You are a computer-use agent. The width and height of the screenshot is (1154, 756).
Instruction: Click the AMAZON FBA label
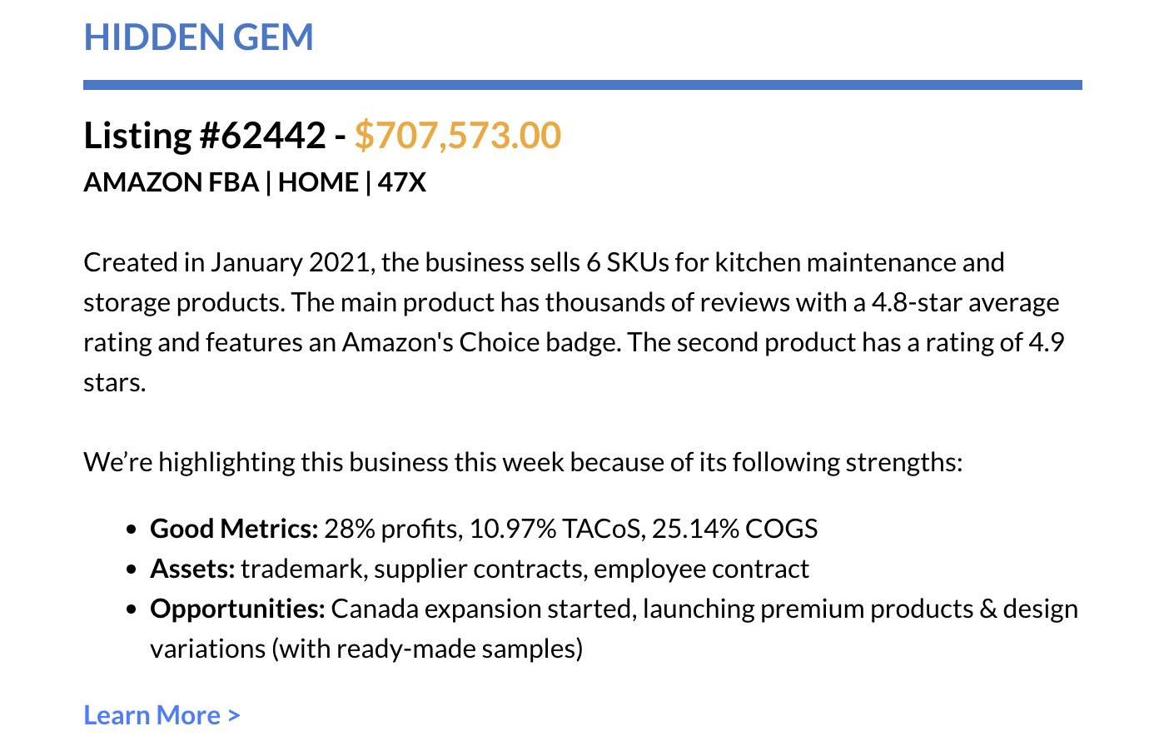[x=171, y=182]
